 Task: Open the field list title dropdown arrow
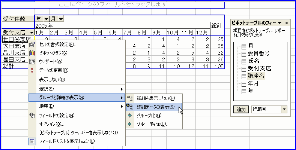pos(280,23)
